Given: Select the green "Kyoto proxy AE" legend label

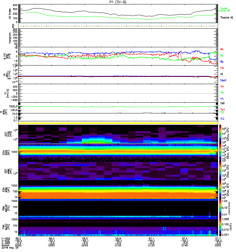Looking at the screenshot, I should [x=225, y=9].
